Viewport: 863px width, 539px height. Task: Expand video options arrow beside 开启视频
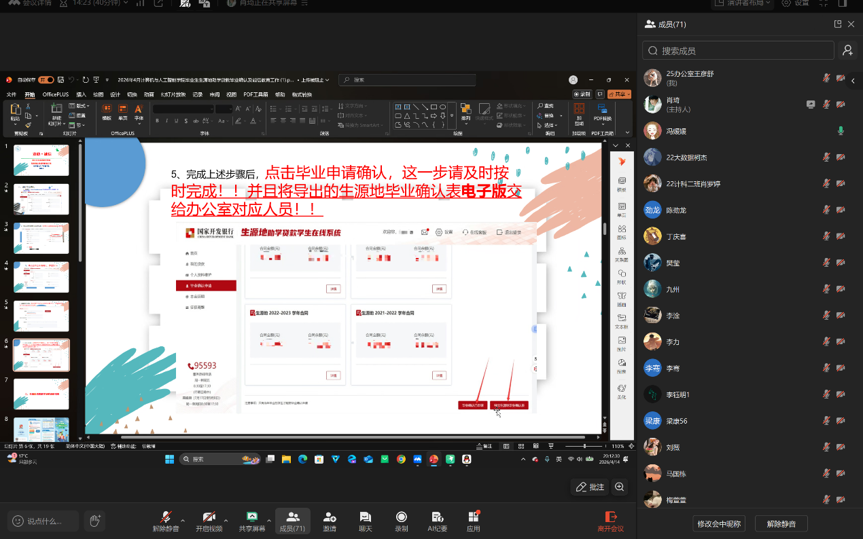click(x=226, y=521)
